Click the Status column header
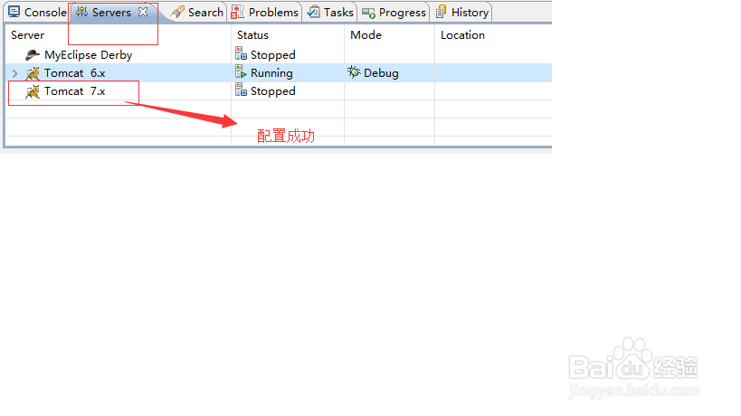The height and width of the screenshot is (416, 741). [x=252, y=35]
